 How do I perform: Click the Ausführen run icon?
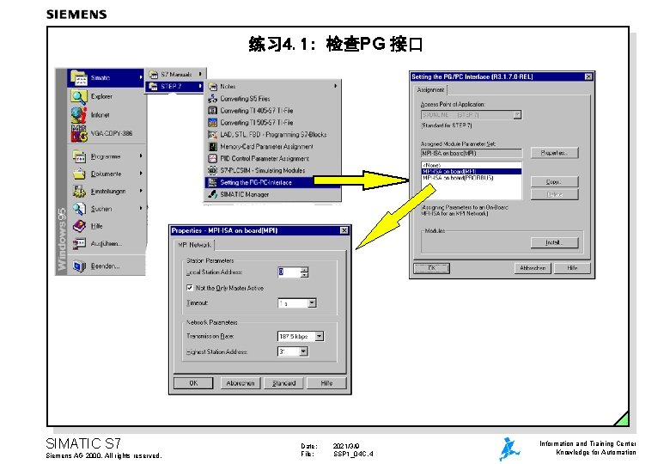click(x=79, y=243)
